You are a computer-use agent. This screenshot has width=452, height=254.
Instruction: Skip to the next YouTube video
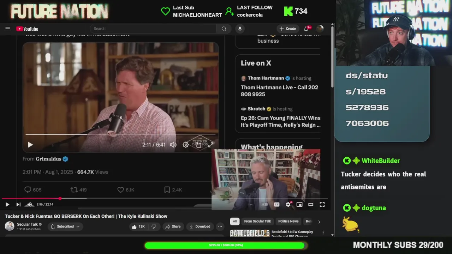point(18,204)
